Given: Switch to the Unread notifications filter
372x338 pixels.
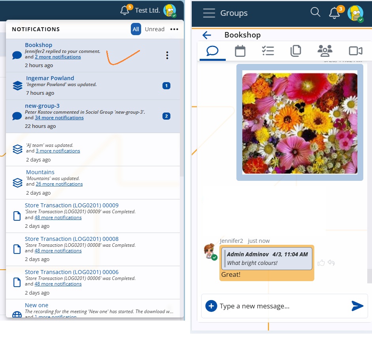Looking at the screenshot, I should point(155,29).
